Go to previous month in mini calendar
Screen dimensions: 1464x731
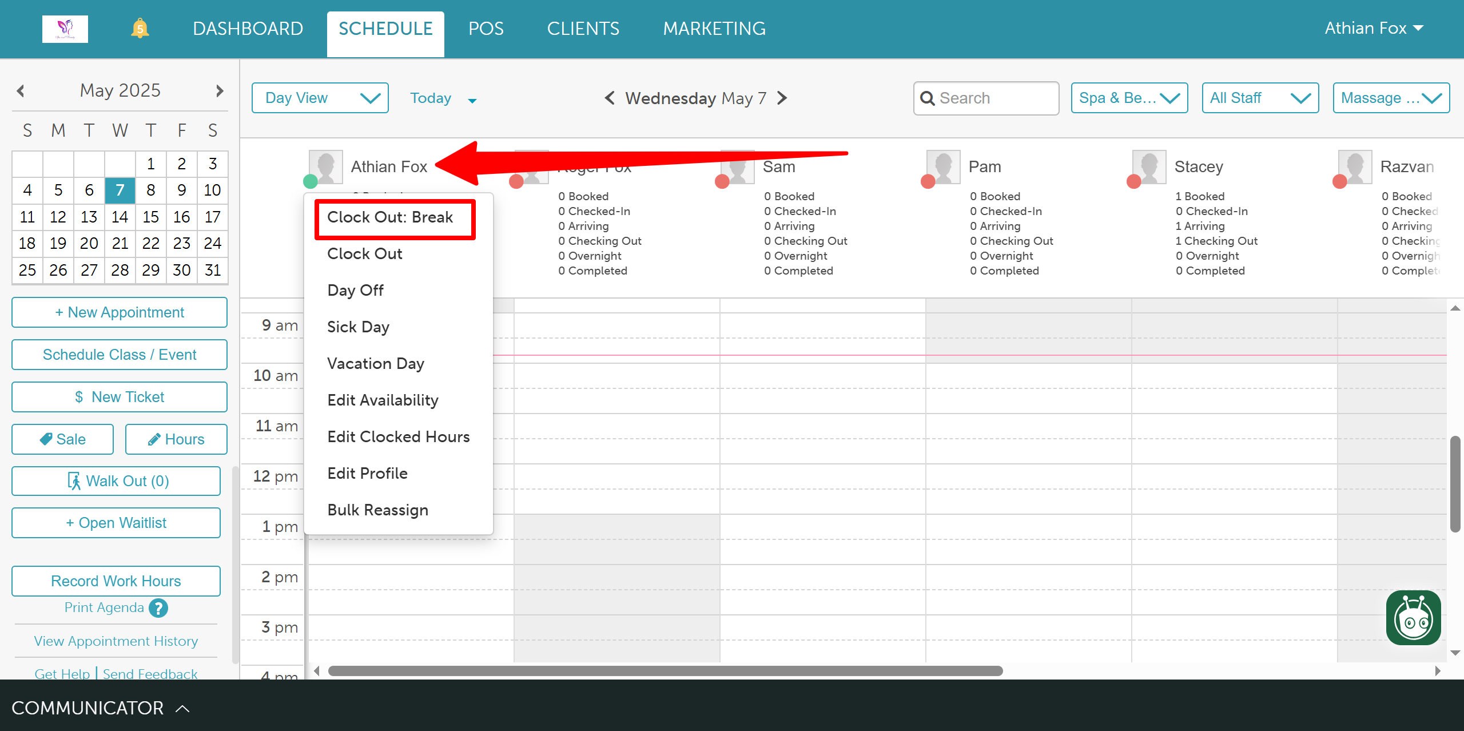(x=21, y=90)
